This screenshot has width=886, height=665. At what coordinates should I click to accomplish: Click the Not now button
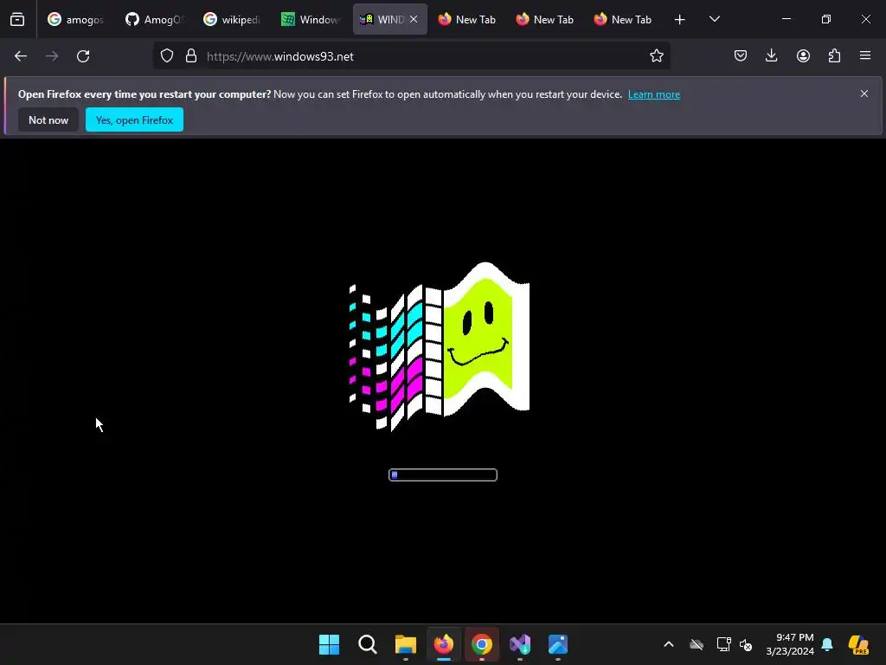tap(48, 119)
